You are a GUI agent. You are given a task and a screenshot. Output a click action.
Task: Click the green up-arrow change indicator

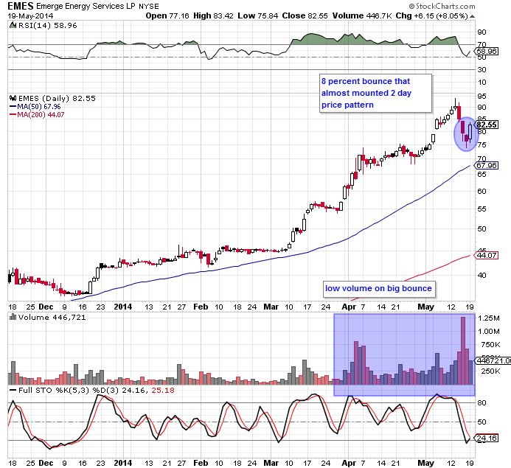[472, 16]
